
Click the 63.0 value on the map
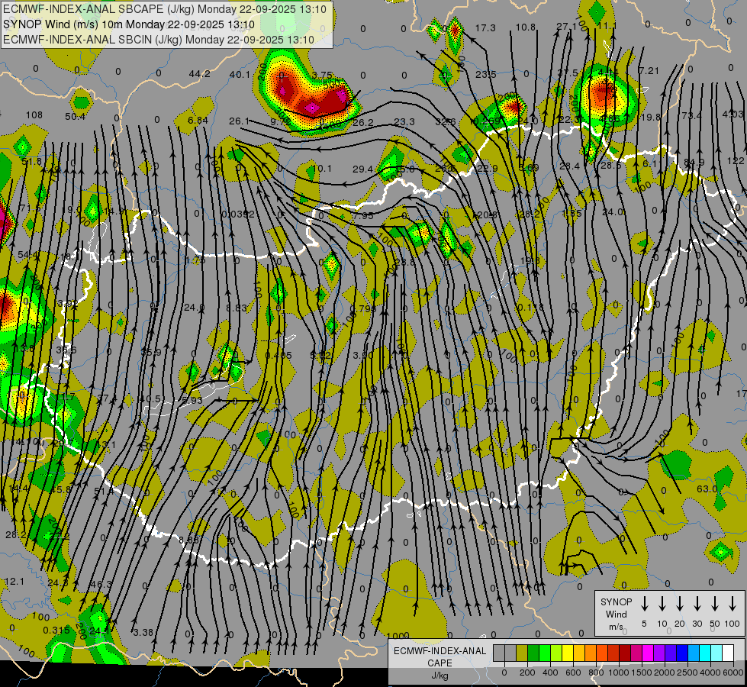point(707,489)
